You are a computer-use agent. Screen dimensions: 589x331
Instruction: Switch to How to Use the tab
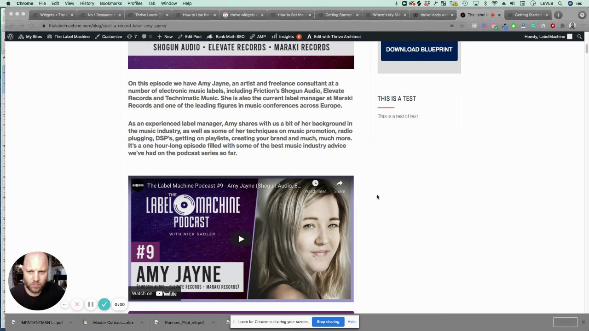click(195, 15)
